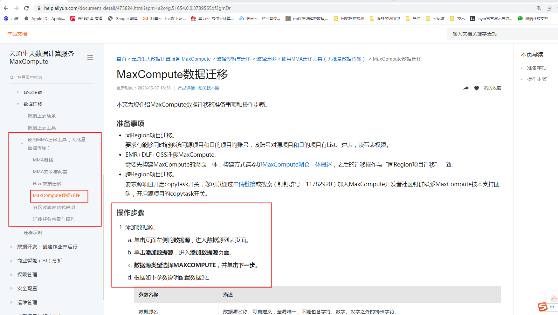Screen dimensions: 558x315
Task: Open 我的收藏
Action: coord(493,88)
